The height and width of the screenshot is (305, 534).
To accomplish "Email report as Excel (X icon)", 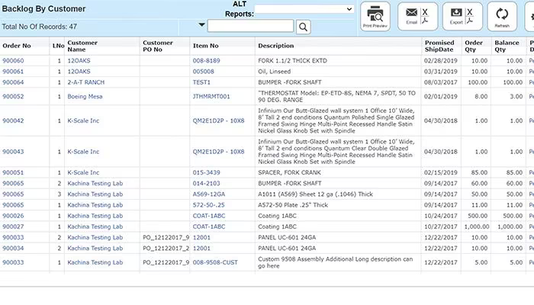I will tap(425, 12).
